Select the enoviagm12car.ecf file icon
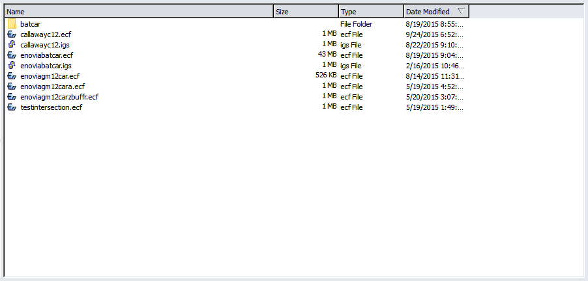The image size is (588, 281). coord(12,76)
